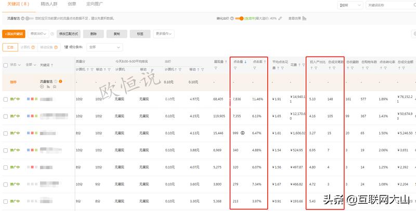Screen dimensions: 416x211
Task: Select the 移动设备 device tab
Action: coord(49,47)
